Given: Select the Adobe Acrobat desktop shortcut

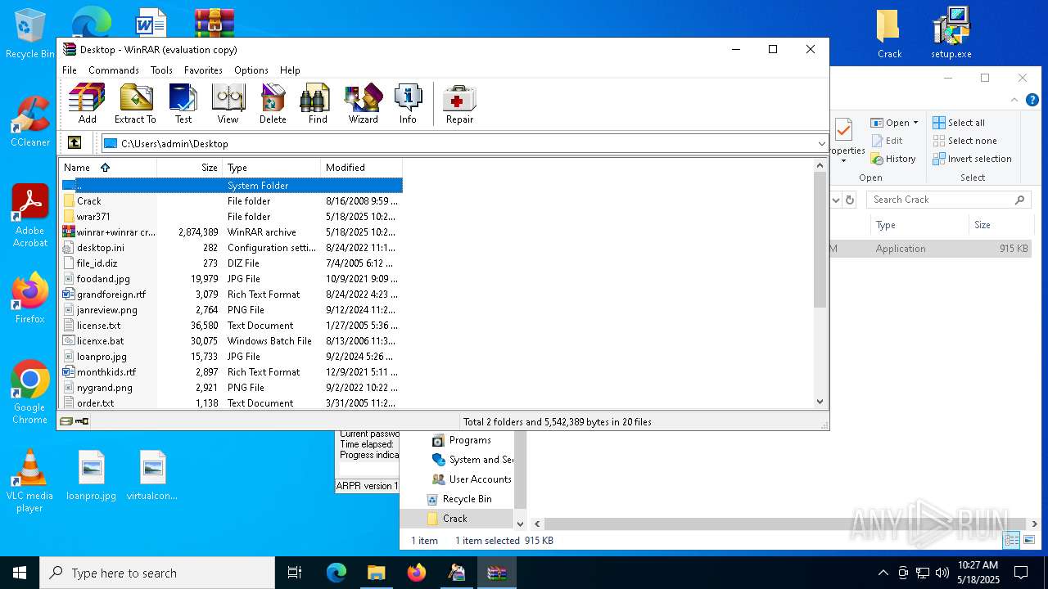Looking at the screenshot, I should [x=30, y=216].
